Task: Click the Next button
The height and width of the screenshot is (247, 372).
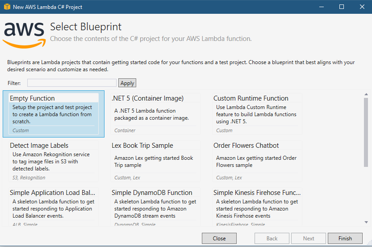Action: 309,238
